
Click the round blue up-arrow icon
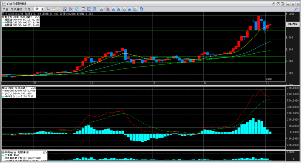tap(77, 9)
